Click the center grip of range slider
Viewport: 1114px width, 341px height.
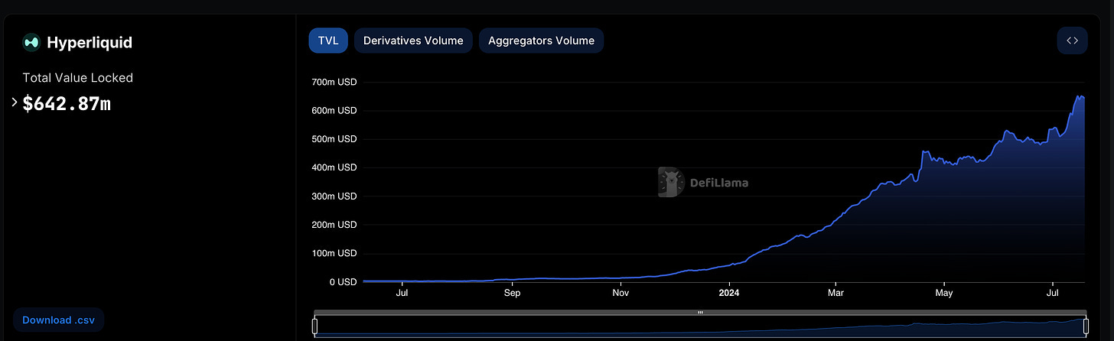coord(700,313)
